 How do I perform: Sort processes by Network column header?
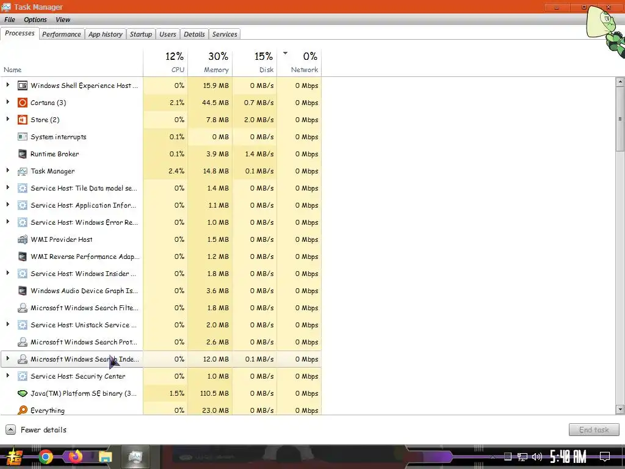point(299,62)
